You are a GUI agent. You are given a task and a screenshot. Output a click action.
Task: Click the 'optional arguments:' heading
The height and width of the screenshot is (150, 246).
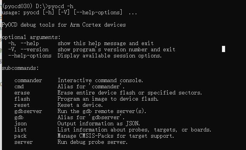point(31,37)
